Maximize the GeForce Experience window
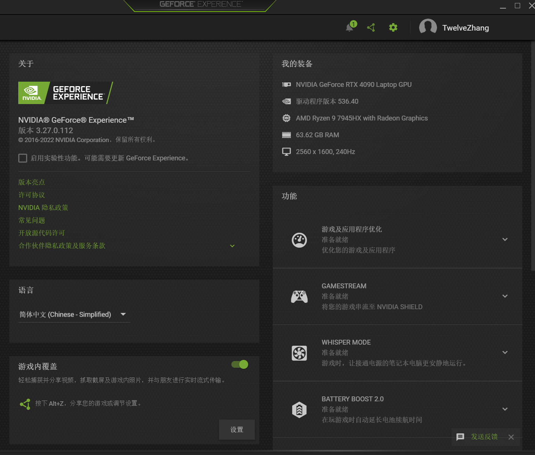The height and width of the screenshot is (455, 535). coord(517,6)
